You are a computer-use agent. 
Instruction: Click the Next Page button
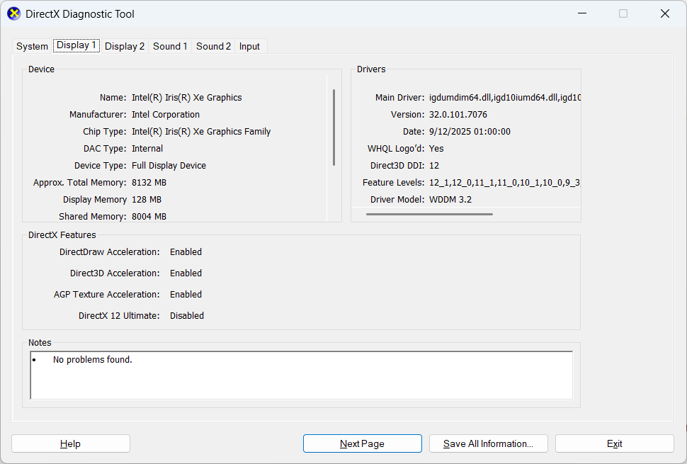(x=363, y=443)
